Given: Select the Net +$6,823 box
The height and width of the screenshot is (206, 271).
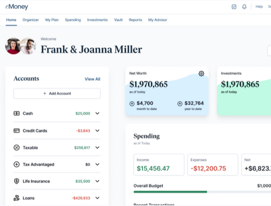Looking at the screenshot, I should pos(256,165).
